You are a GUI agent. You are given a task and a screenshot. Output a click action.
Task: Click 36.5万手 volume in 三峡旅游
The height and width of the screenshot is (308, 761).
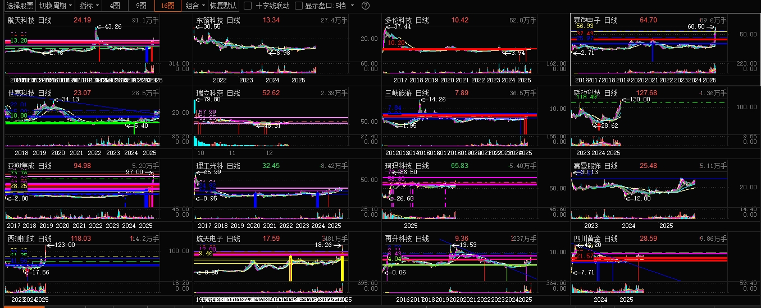coord(523,93)
